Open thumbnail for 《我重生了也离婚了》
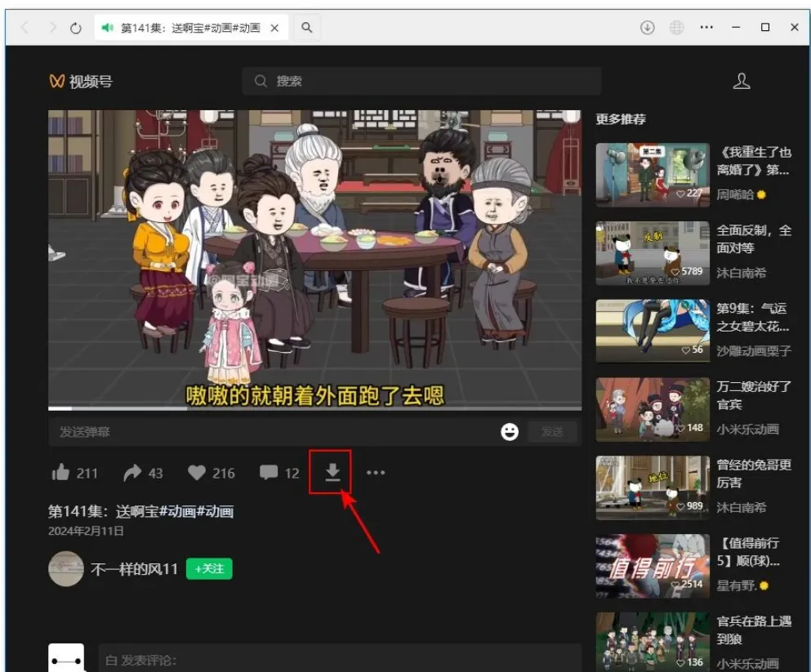 pyautogui.click(x=653, y=175)
